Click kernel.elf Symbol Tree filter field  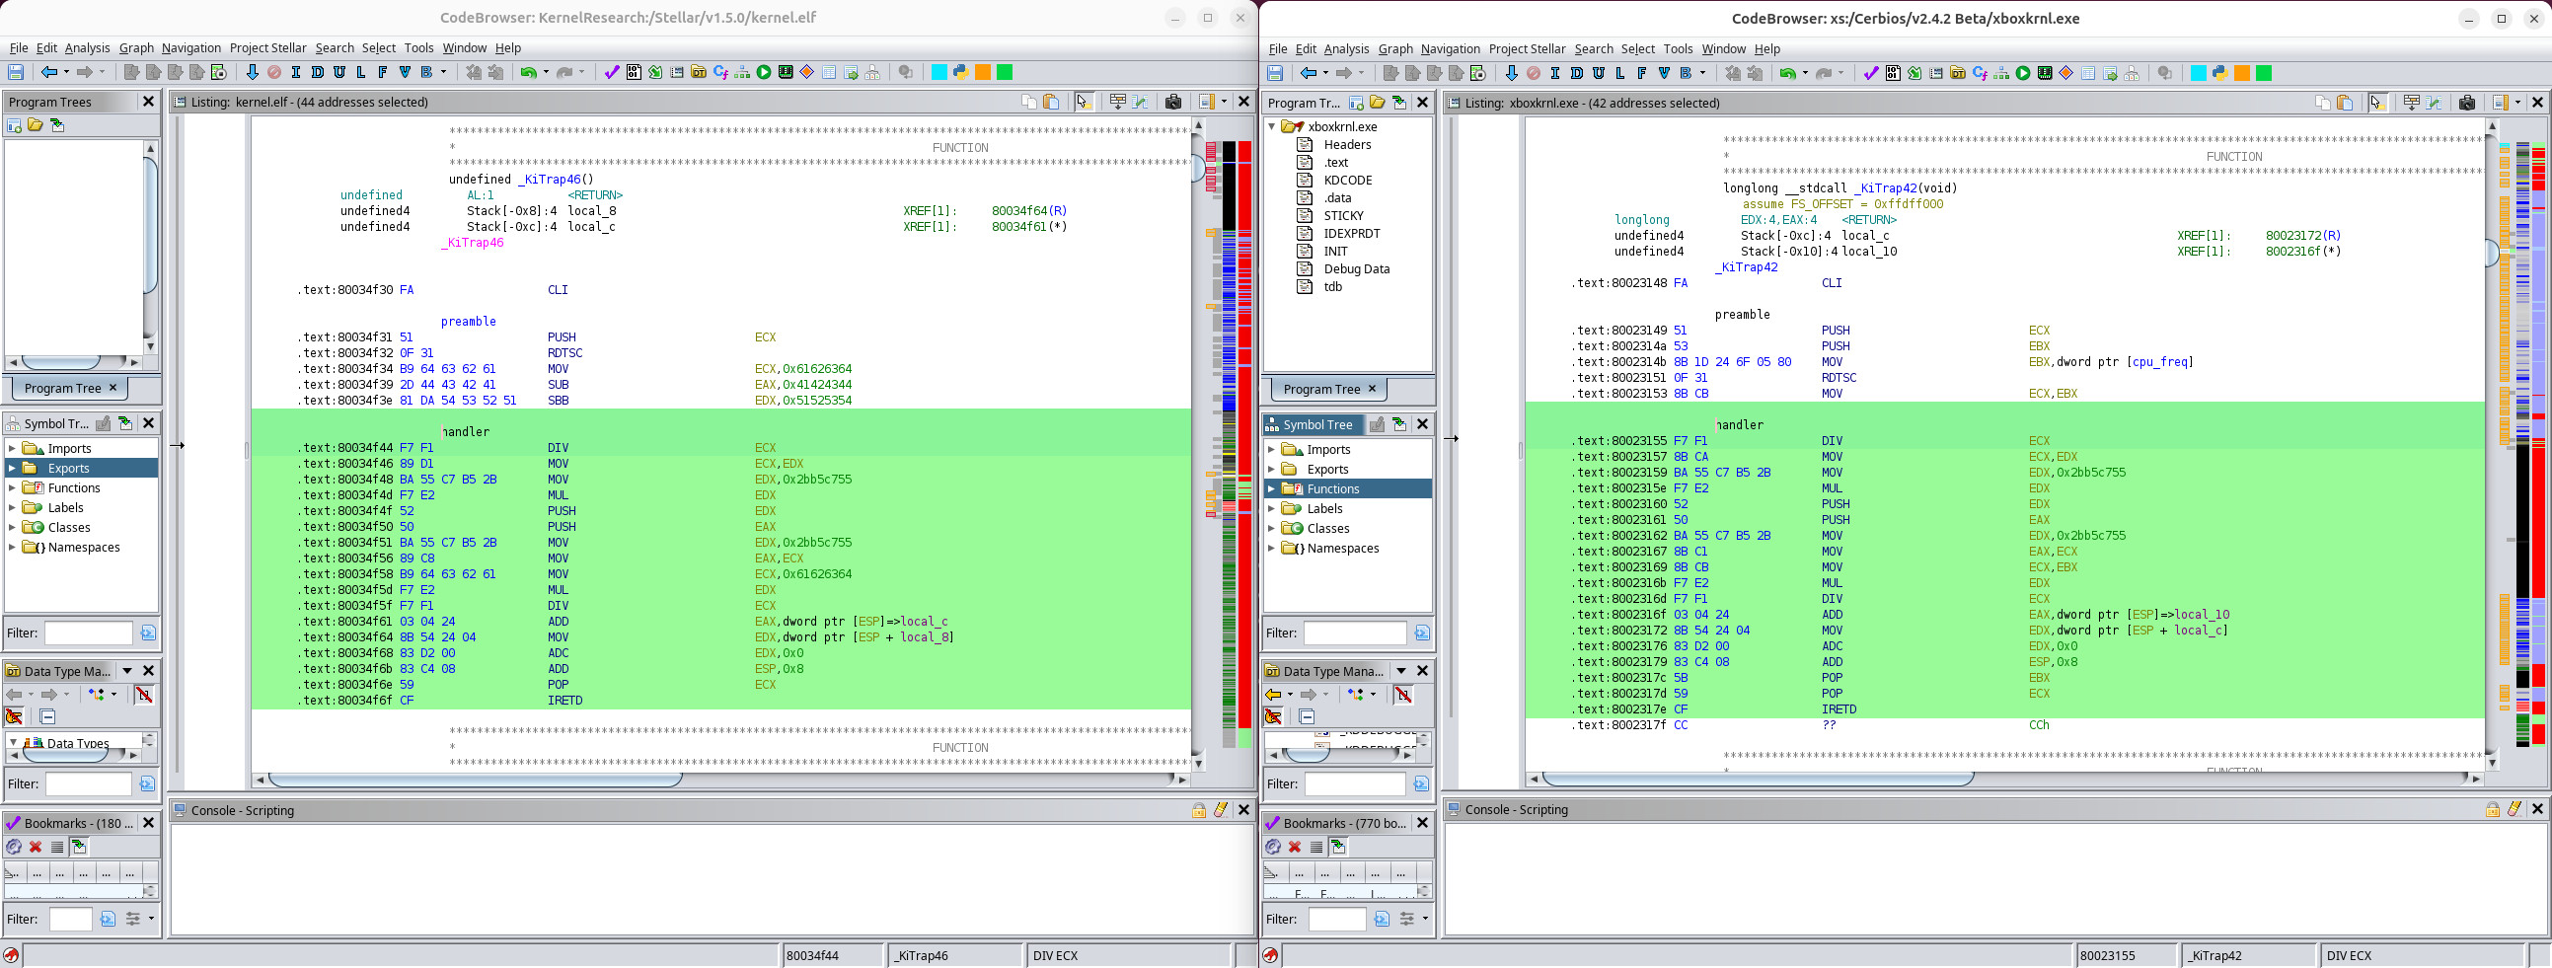tap(88, 633)
